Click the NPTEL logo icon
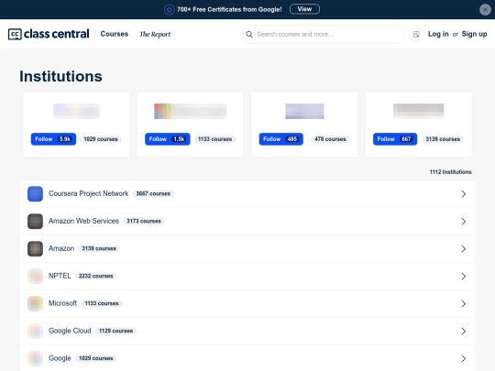The width and height of the screenshot is (495, 371). pos(35,276)
